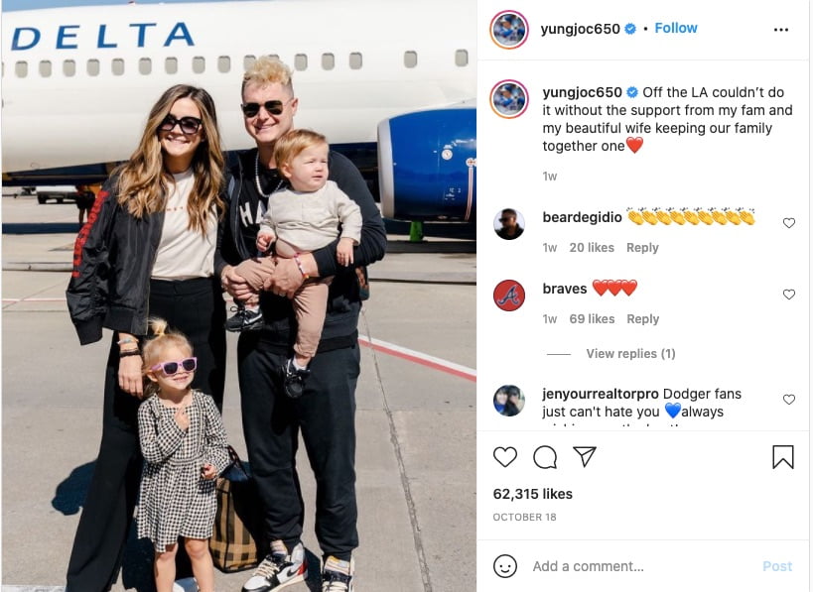The width and height of the screenshot is (813, 592).
Task: Like beardegidio's comment heart
Action: click(788, 223)
